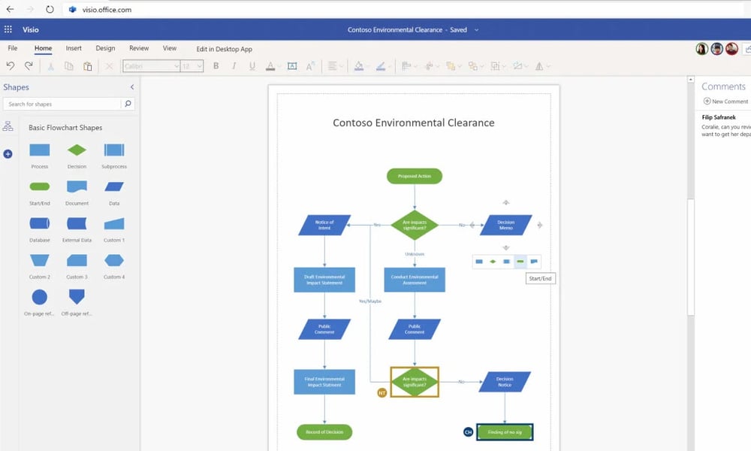Toggle underline formatting
Viewport: 751px width, 451px height.
pos(252,66)
